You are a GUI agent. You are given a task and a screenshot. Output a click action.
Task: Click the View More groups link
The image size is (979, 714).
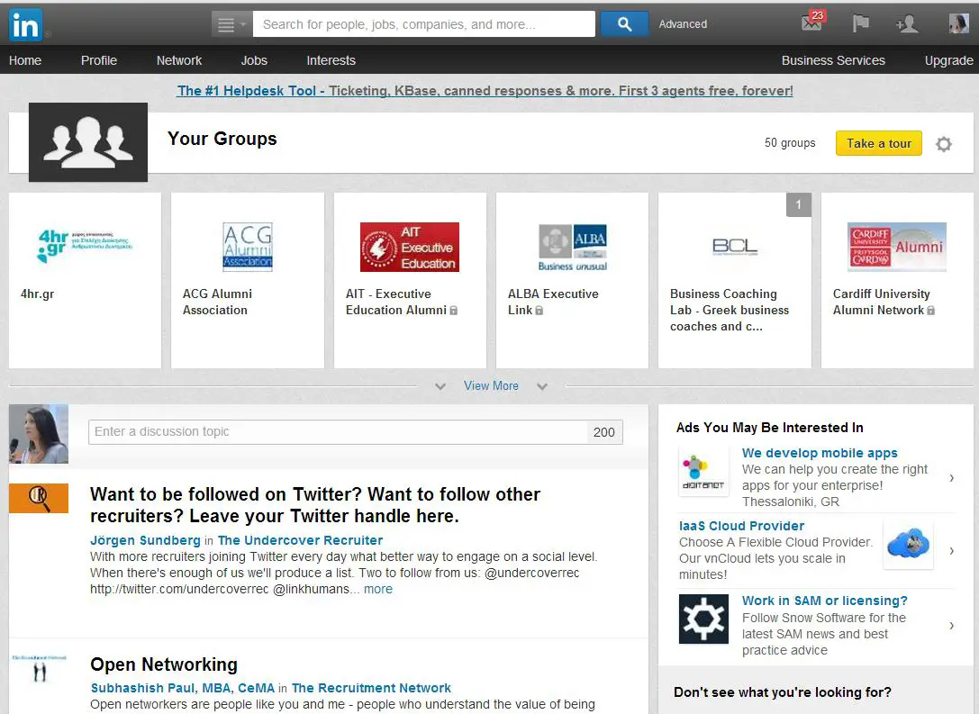[492, 385]
